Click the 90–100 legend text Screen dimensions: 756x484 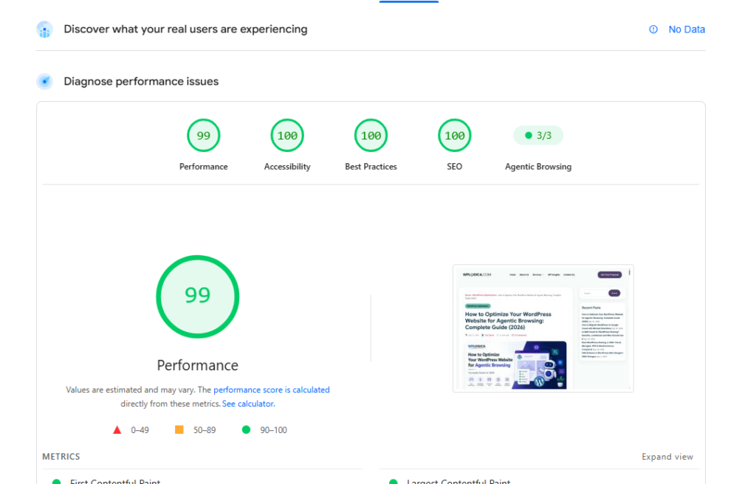pyautogui.click(x=273, y=430)
